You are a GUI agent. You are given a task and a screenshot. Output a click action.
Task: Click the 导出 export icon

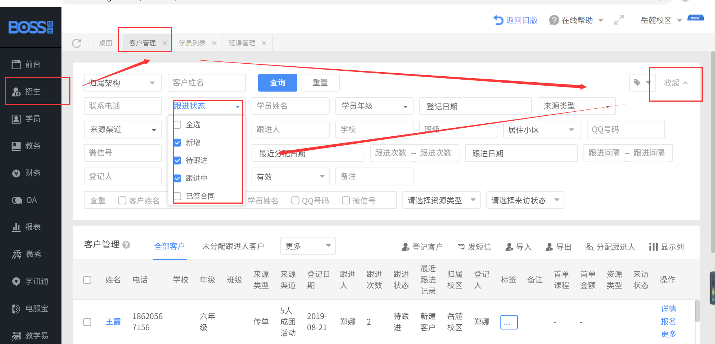point(549,247)
